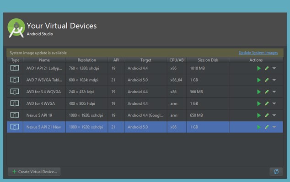Click the API column header

click(x=116, y=60)
